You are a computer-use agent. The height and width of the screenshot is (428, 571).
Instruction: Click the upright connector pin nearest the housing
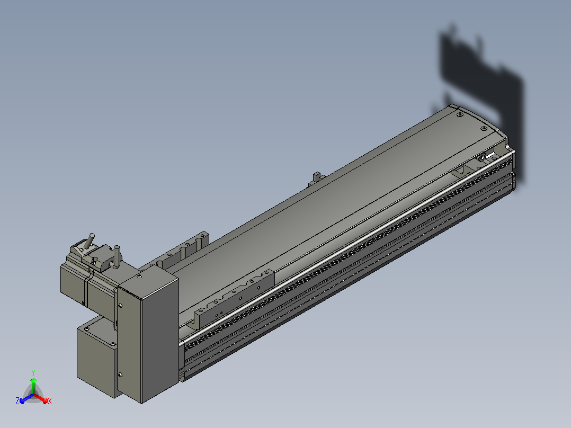pyautogui.click(x=117, y=257)
